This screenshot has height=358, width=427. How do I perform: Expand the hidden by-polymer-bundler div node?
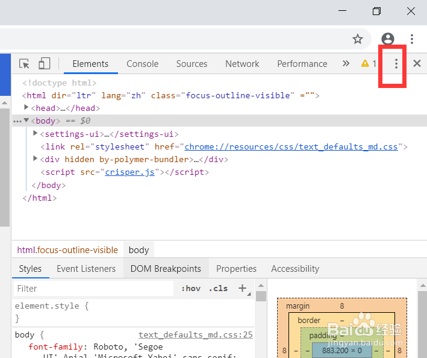point(35,159)
